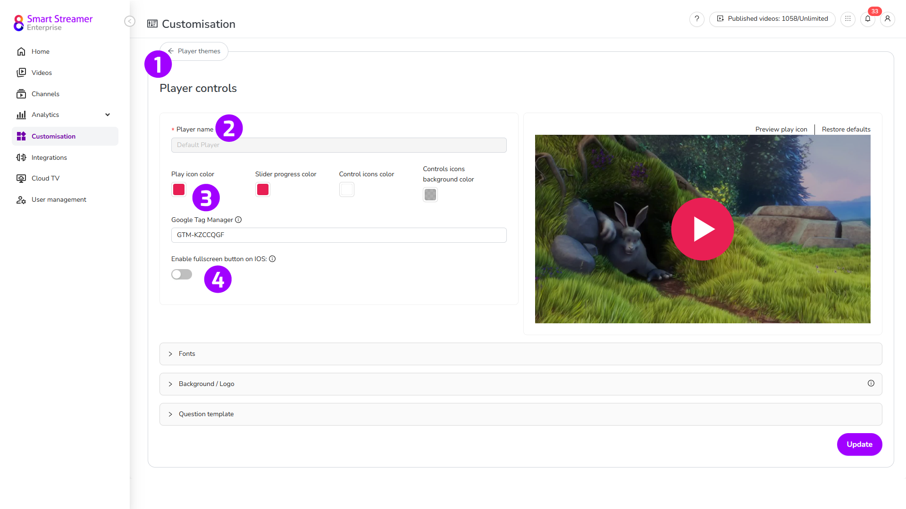Click the help question mark icon

point(696,19)
